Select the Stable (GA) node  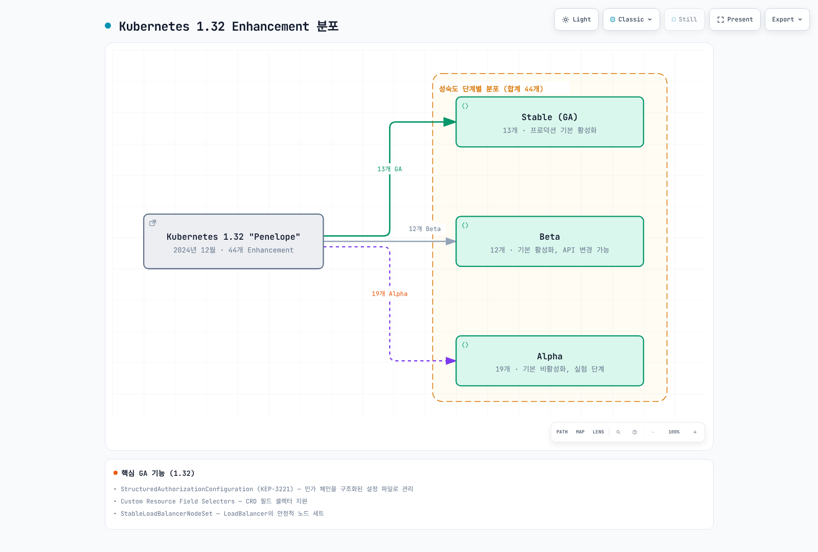[550, 122]
